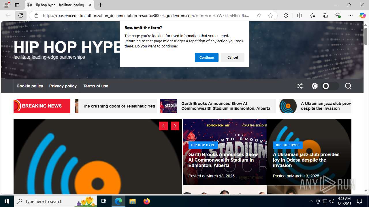Viewport: 369px width, 207px height.
Task: Open A Ukrainian jazz club card title
Action: tap(306, 160)
